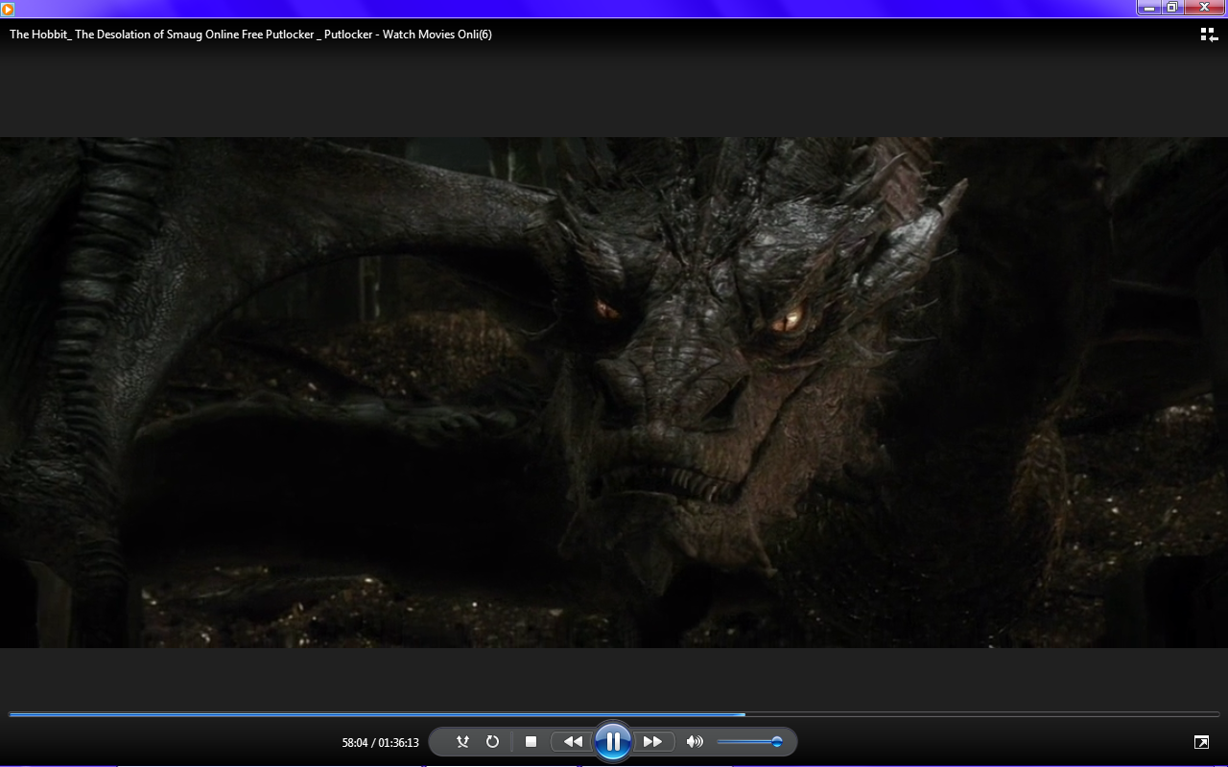Pause the movie with the round button
Screen dimensions: 1228x767
tap(612, 741)
